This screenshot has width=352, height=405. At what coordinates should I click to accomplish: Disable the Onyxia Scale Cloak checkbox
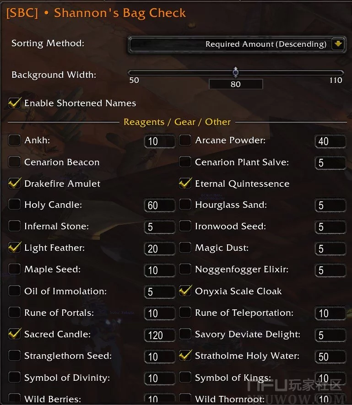pos(185,291)
